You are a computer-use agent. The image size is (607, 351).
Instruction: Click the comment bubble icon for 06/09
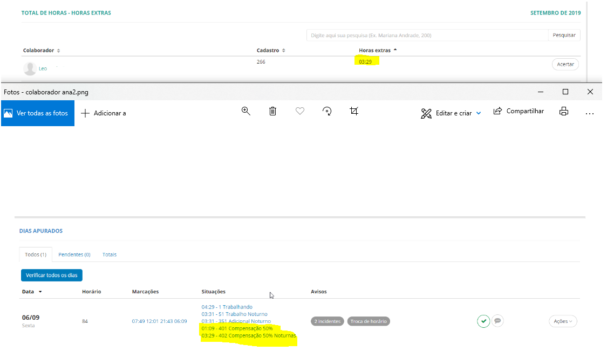(498, 321)
